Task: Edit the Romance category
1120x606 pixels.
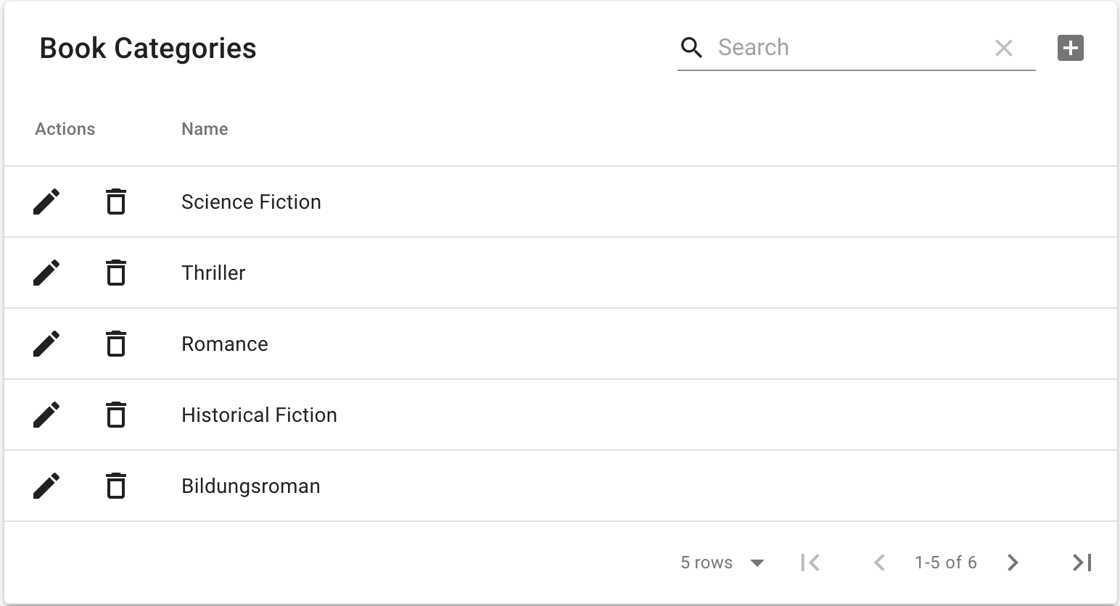Action: 46,344
